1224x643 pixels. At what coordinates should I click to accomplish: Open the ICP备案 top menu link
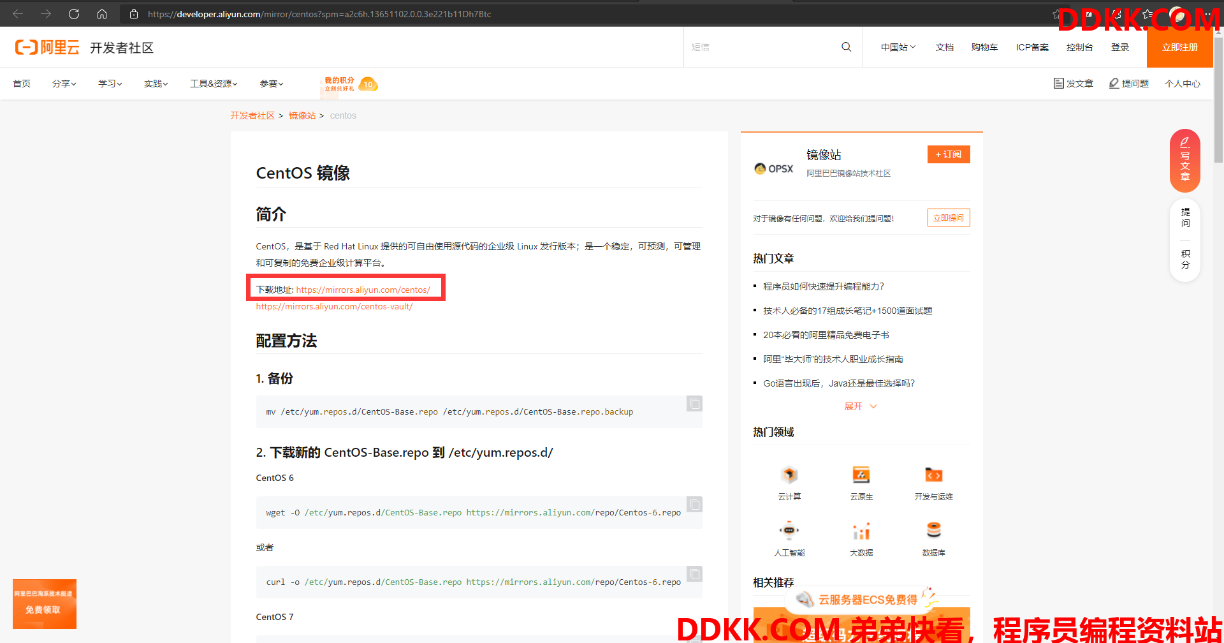pyautogui.click(x=1032, y=47)
